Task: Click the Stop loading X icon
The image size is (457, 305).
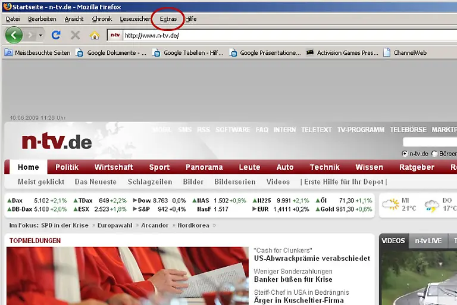Action: [x=75, y=35]
